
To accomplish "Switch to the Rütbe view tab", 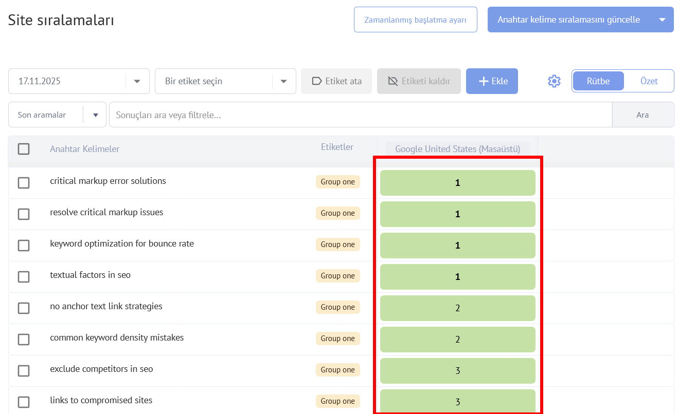I will [598, 81].
